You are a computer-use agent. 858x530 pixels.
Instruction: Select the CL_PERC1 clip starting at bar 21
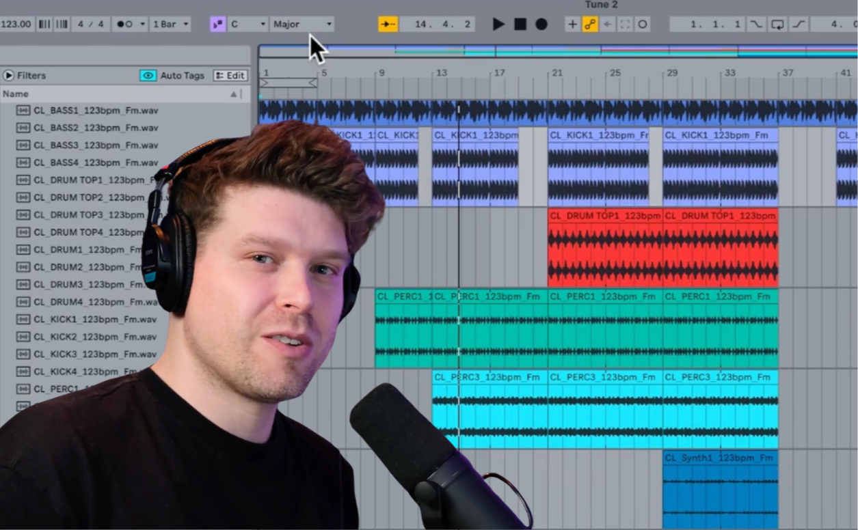pos(605,328)
